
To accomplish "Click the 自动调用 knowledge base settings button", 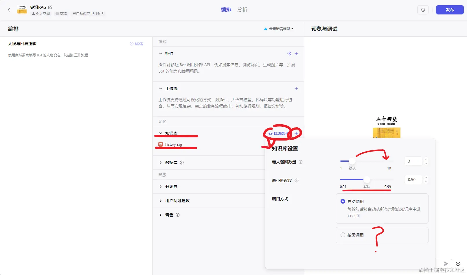I will [x=278, y=133].
